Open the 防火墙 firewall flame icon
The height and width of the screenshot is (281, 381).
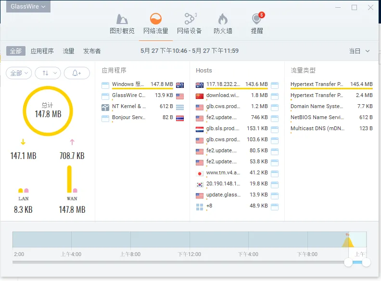click(x=223, y=20)
